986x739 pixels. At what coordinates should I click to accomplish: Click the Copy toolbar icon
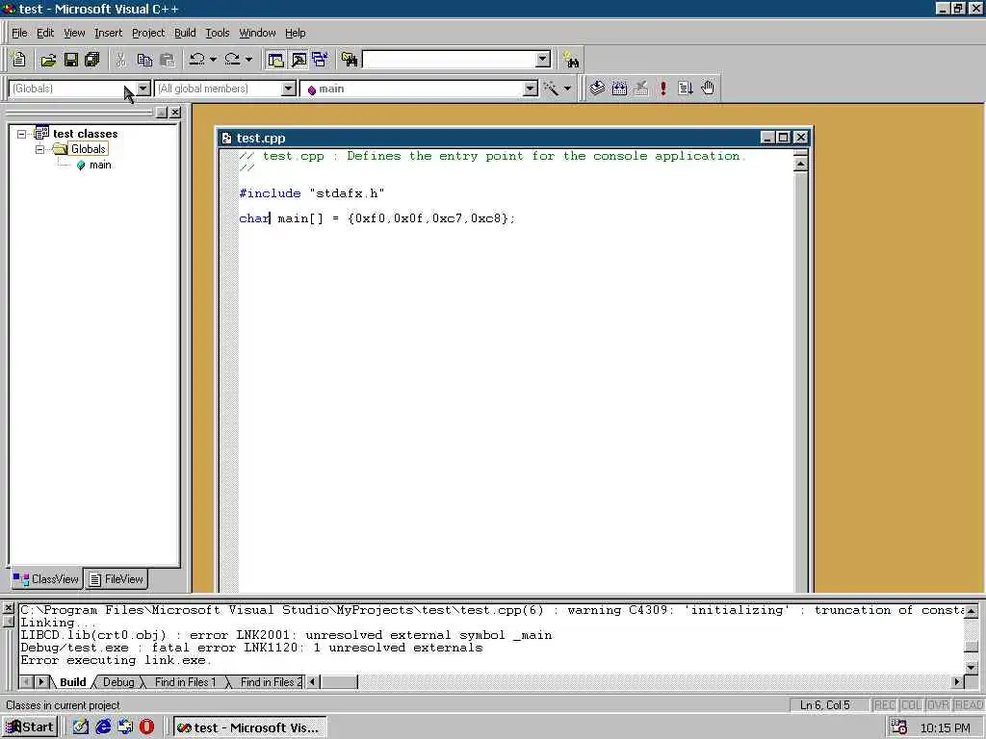click(x=144, y=60)
